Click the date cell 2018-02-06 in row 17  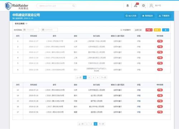point(34,112)
